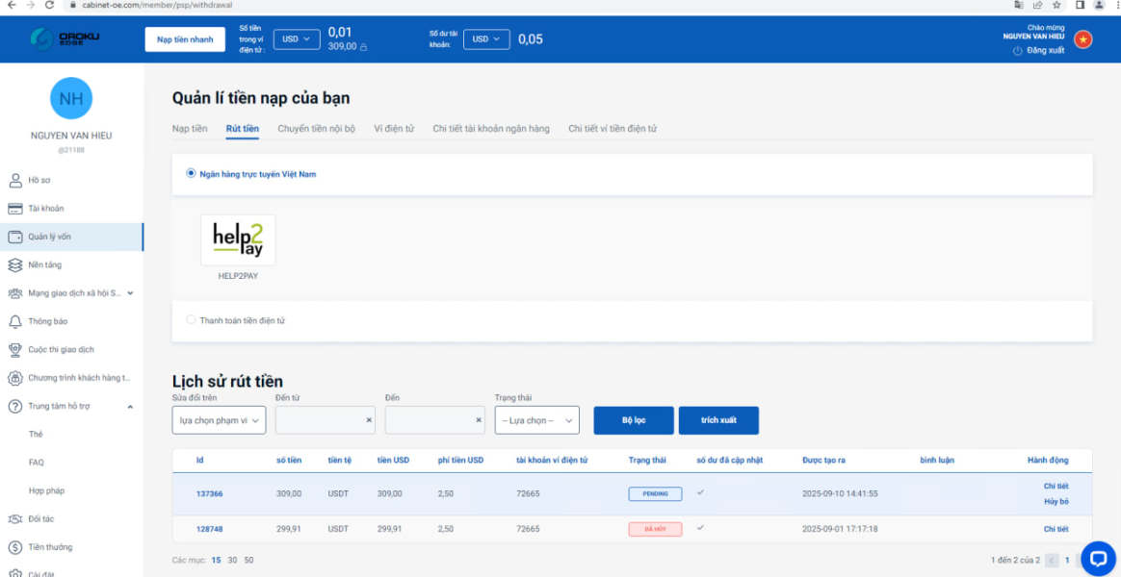Select Thanh toán tiền điện tử radio option
Screen dimensions: 1121x577
point(191,320)
